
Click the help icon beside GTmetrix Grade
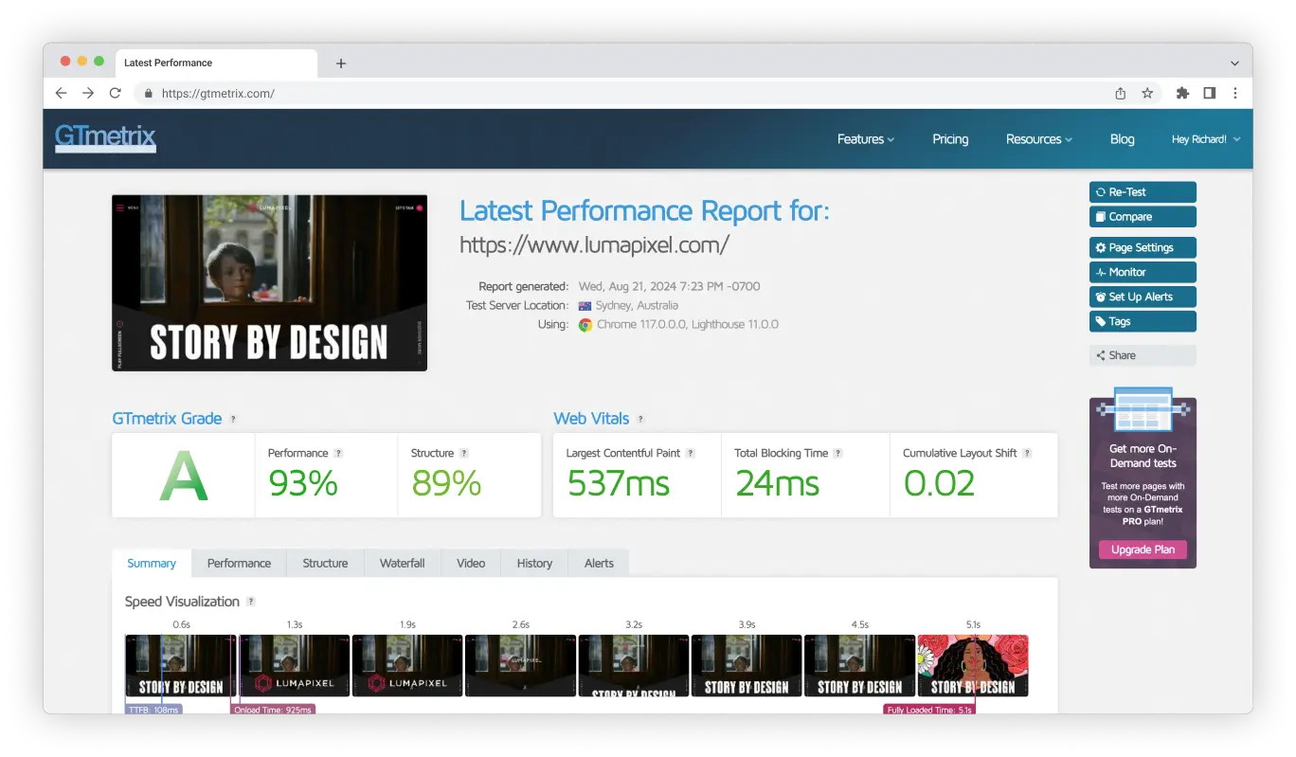[233, 419]
